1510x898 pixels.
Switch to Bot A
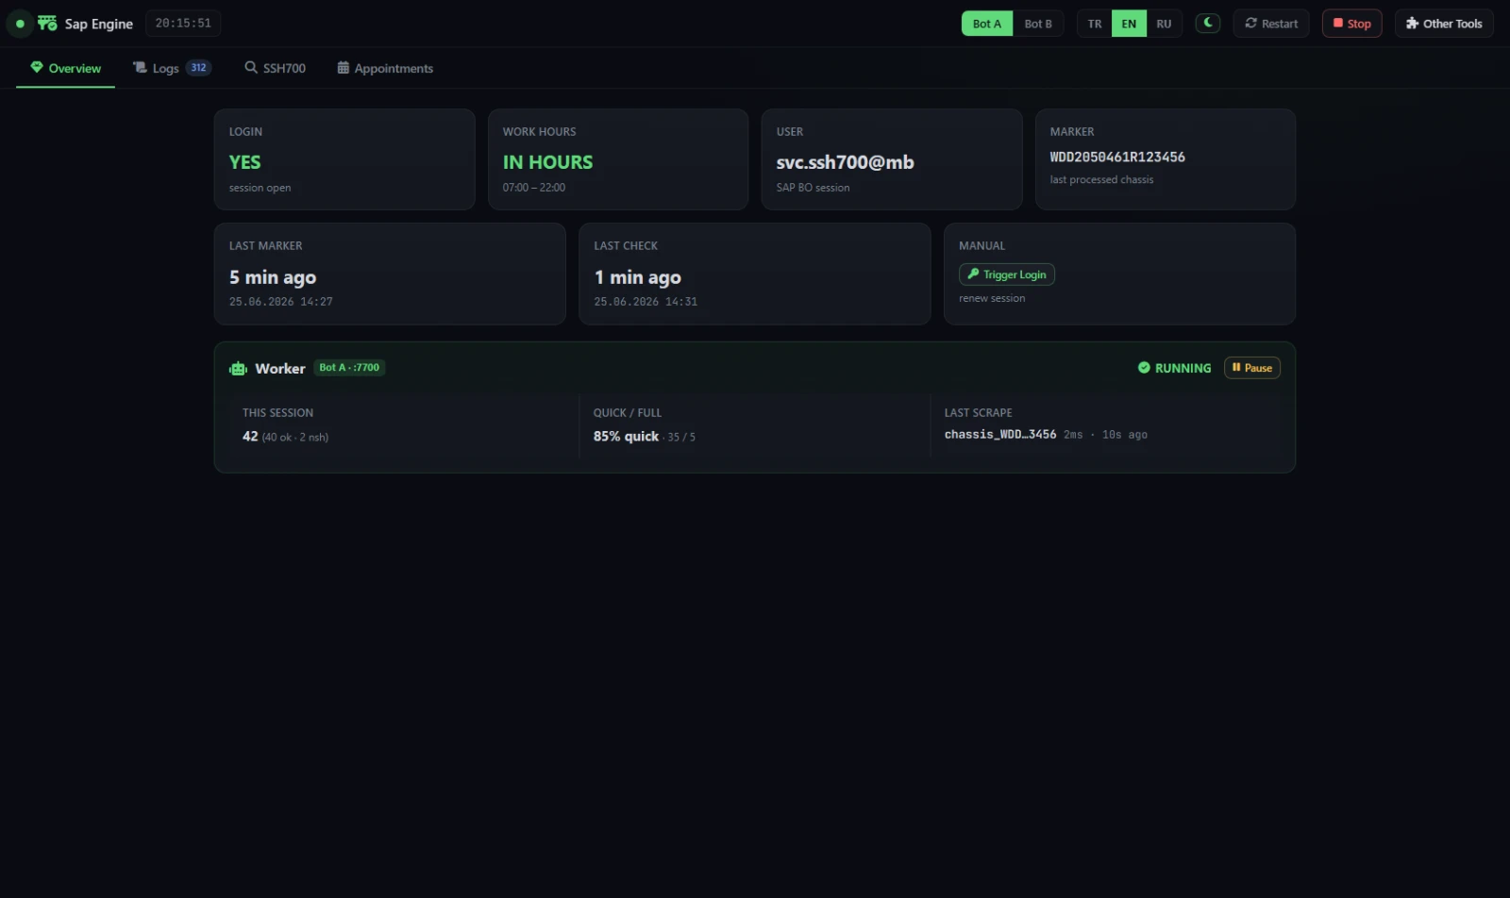(987, 24)
